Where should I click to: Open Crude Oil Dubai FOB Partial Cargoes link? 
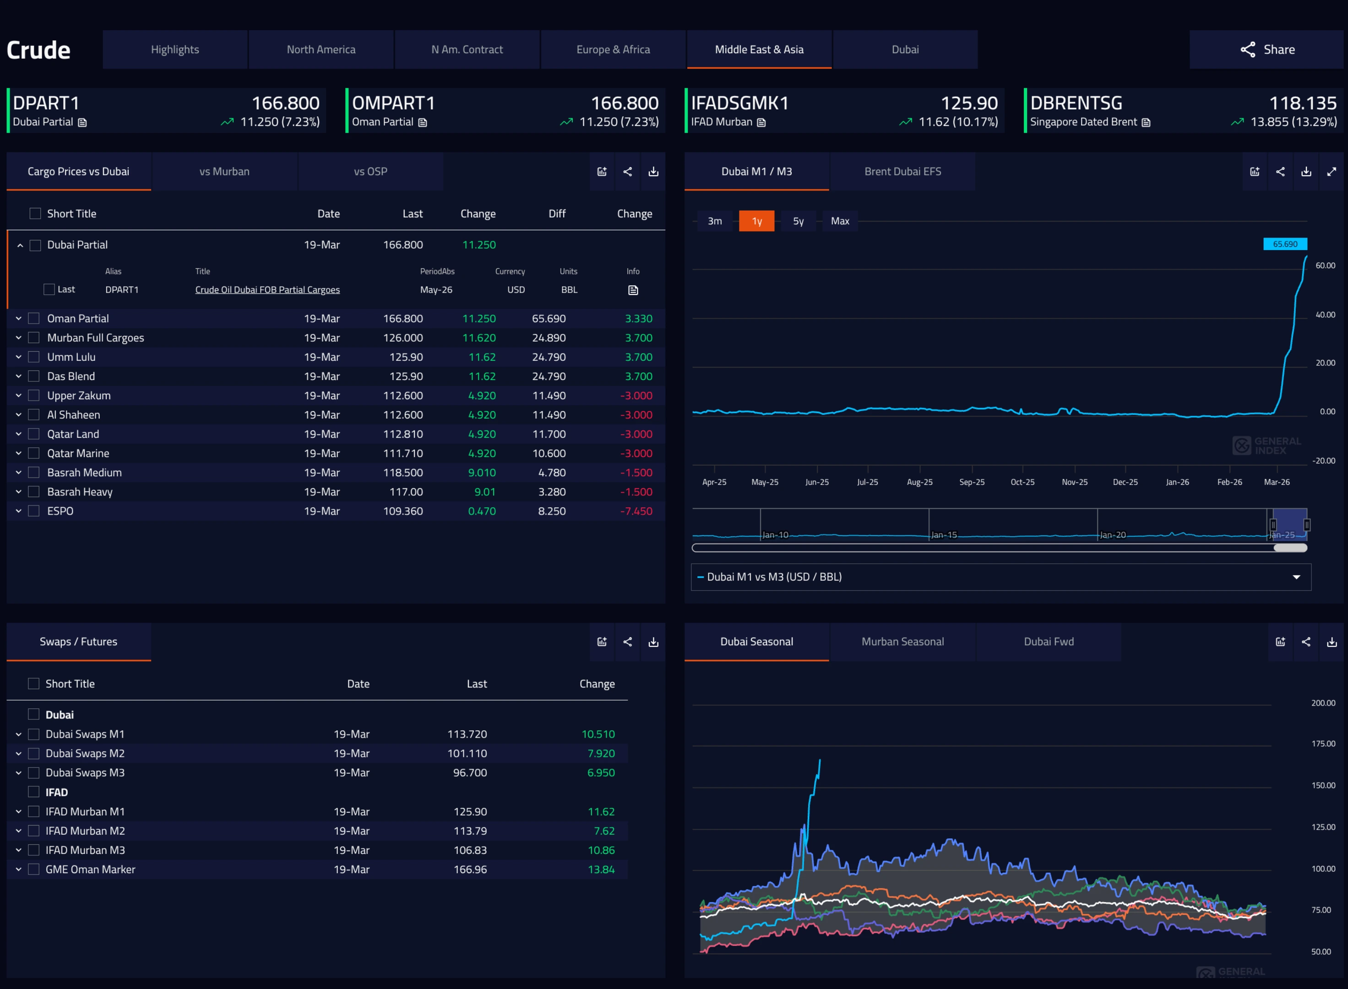(x=267, y=290)
